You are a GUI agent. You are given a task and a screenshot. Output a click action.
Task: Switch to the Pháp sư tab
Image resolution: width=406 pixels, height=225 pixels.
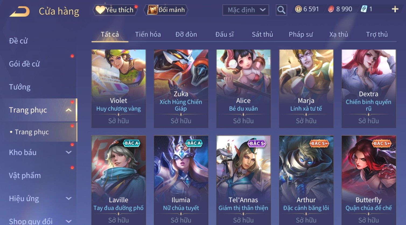[301, 34]
